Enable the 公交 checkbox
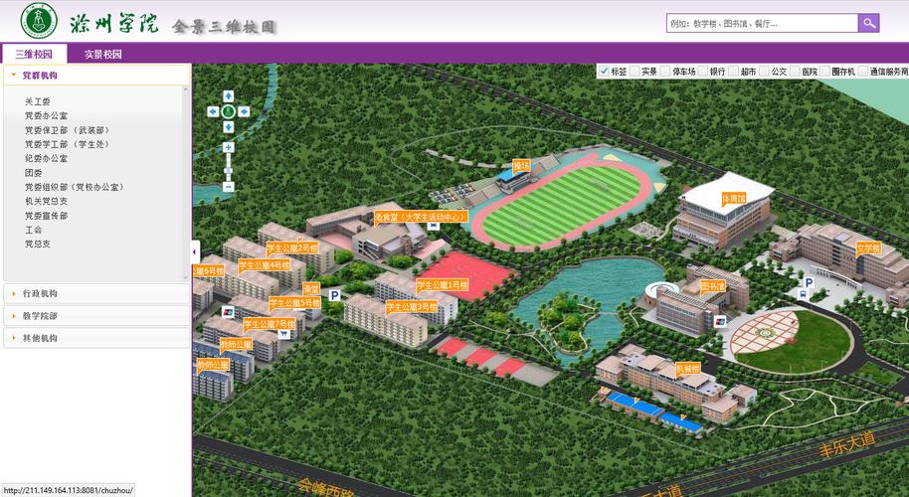 [x=764, y=72]
